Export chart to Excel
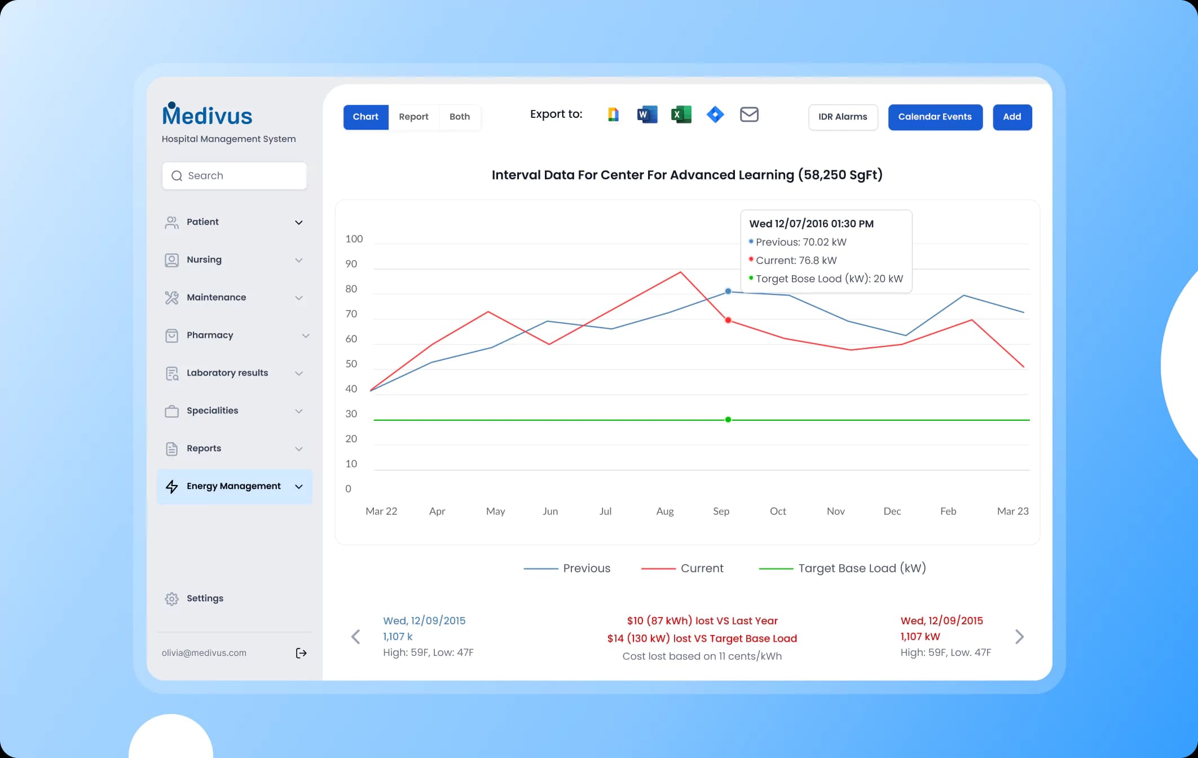This screenshot has width=1198, height=758. 681,114
